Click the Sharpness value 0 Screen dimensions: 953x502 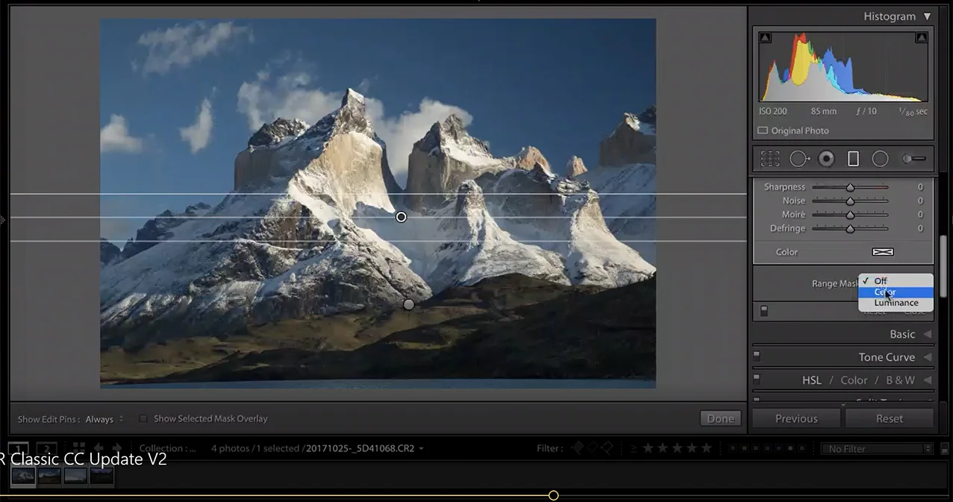[x=920, y=187]
